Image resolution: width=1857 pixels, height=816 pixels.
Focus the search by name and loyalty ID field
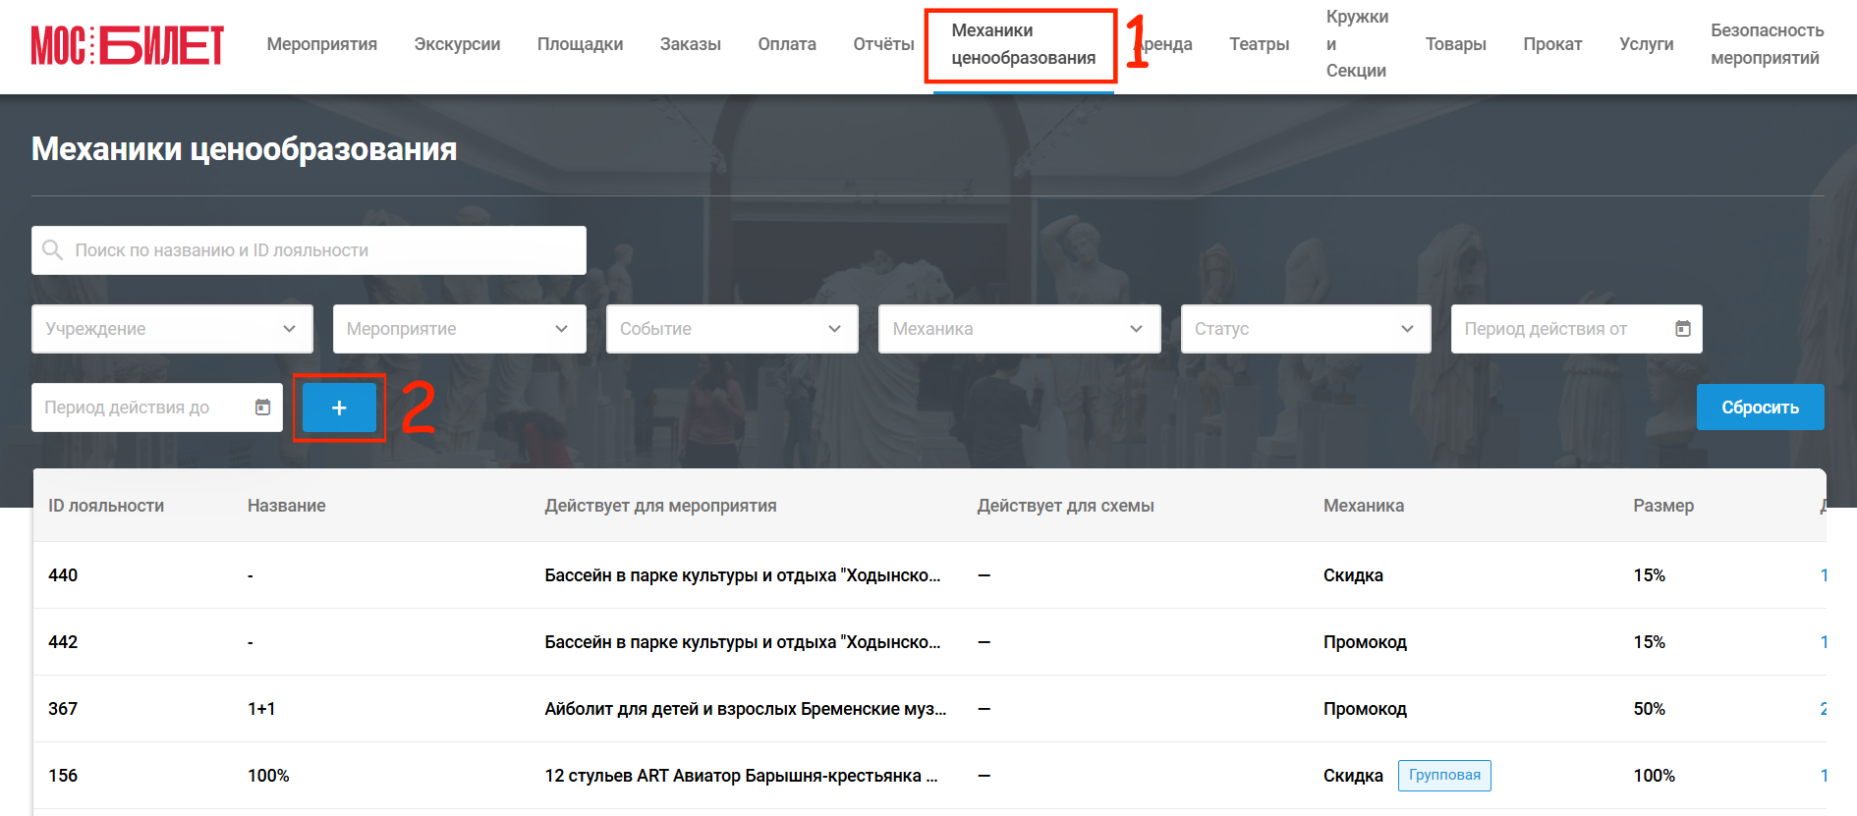click(309, 250)
